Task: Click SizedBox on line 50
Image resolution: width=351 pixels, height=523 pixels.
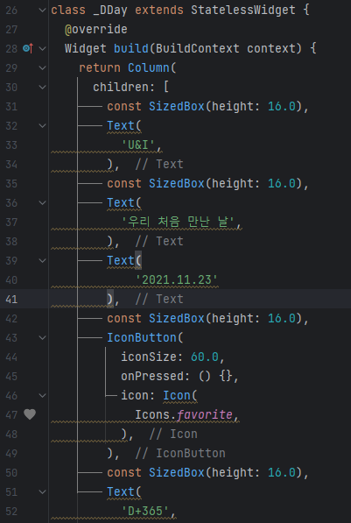Action: coord(177,472)
